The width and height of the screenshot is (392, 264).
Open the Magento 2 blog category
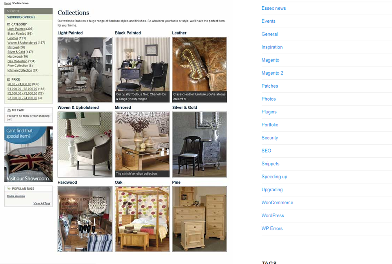tap(272, 73)
